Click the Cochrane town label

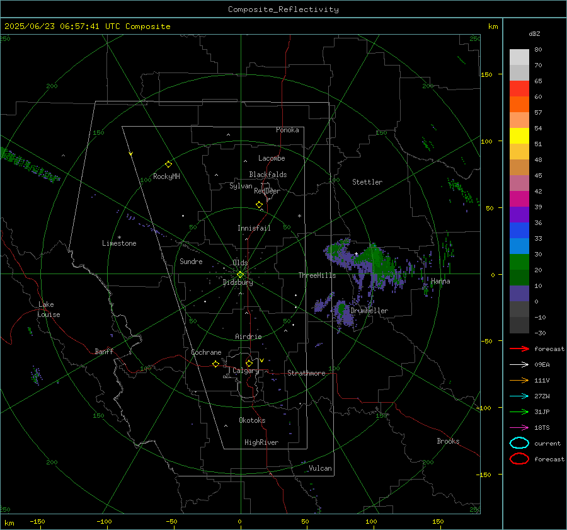coord(206,352)
